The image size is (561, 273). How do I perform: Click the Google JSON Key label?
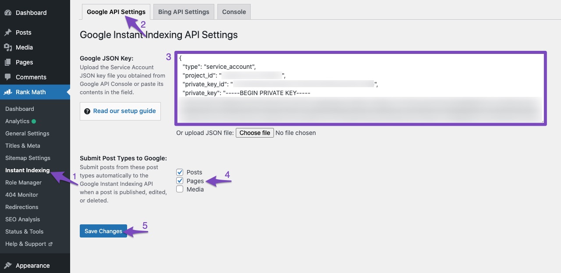pyautogui.click(x=107, y=58)
